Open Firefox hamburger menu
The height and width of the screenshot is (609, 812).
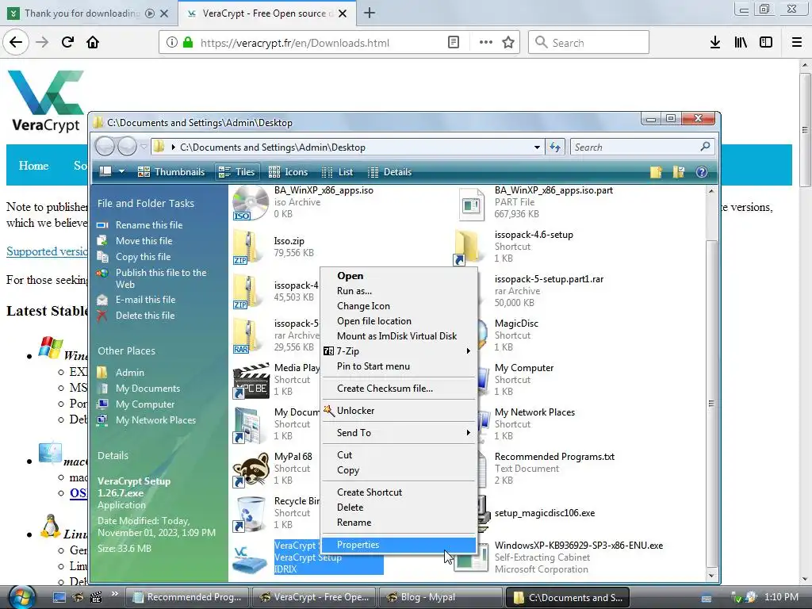click(x=797, y=43)
